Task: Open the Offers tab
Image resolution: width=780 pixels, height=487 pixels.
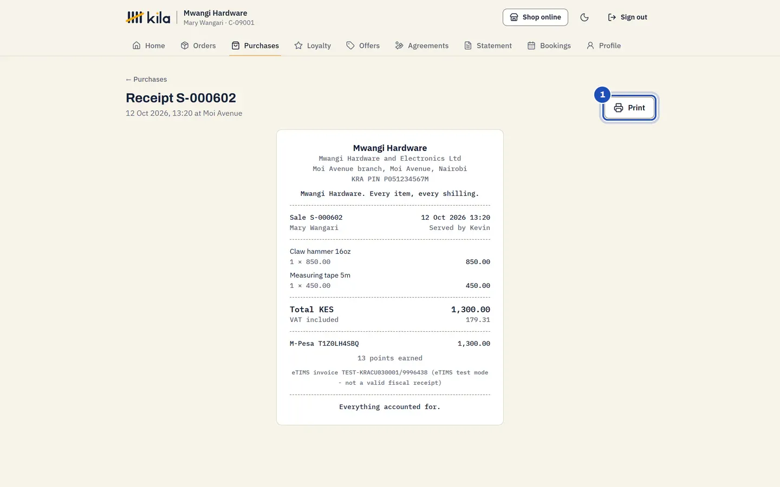Action: pyautogui.click(x=363, y=45)
